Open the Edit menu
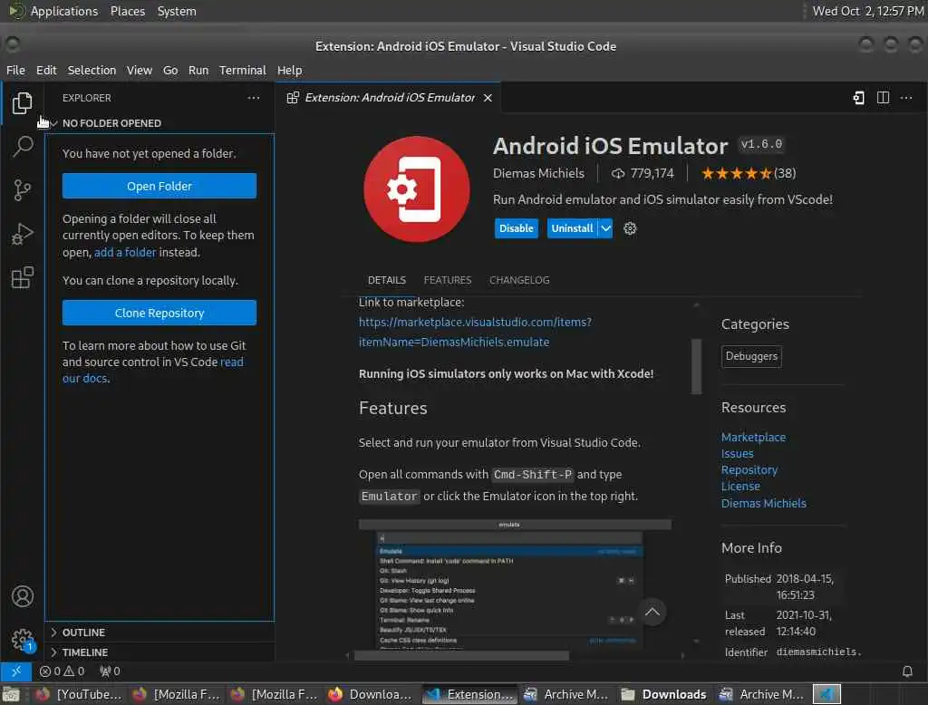 click(46, 70)
